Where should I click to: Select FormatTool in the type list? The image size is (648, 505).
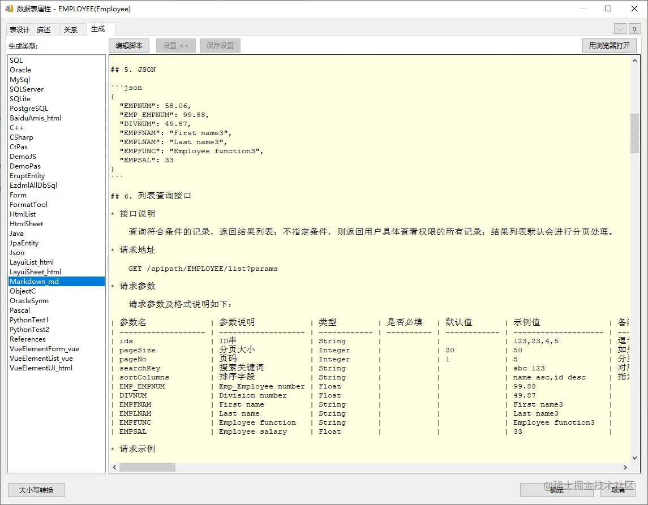point(57,204)
